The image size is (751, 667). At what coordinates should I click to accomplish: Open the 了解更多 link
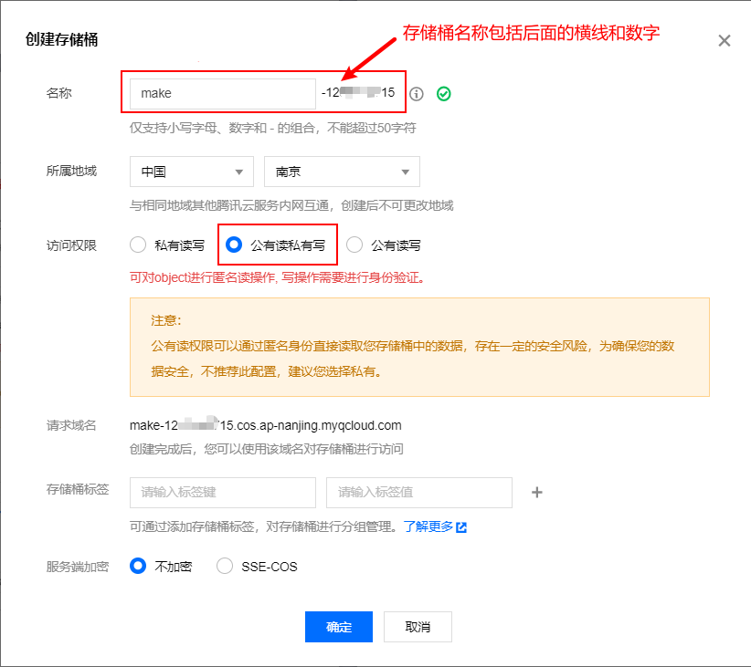coord(428,526)
